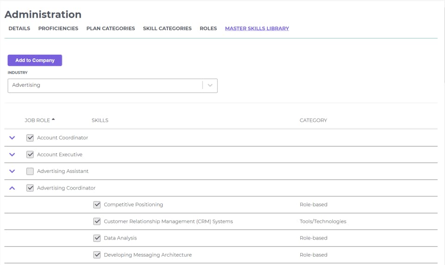Sort by Job Role column arrow
The image size is (445, 265).
53,120
